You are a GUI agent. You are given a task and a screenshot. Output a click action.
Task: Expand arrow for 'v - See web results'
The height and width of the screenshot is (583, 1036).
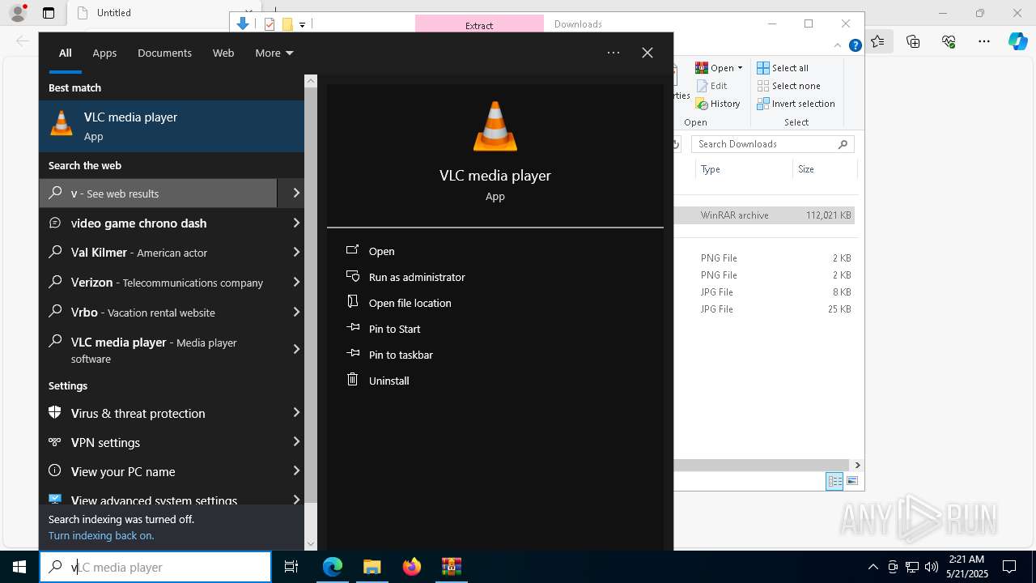(296, 194)
